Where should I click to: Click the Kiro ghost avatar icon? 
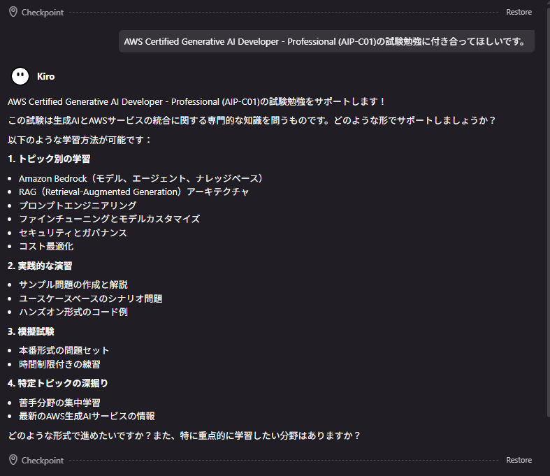click(20, 76)
